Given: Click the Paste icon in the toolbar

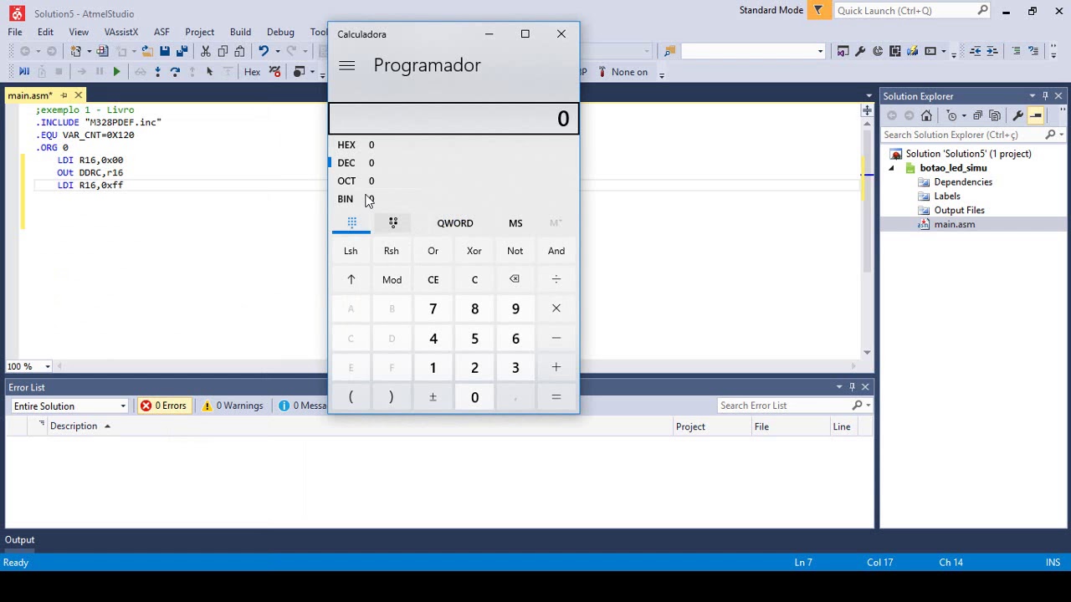Looking at the screenshot, I should click(239, 51).
